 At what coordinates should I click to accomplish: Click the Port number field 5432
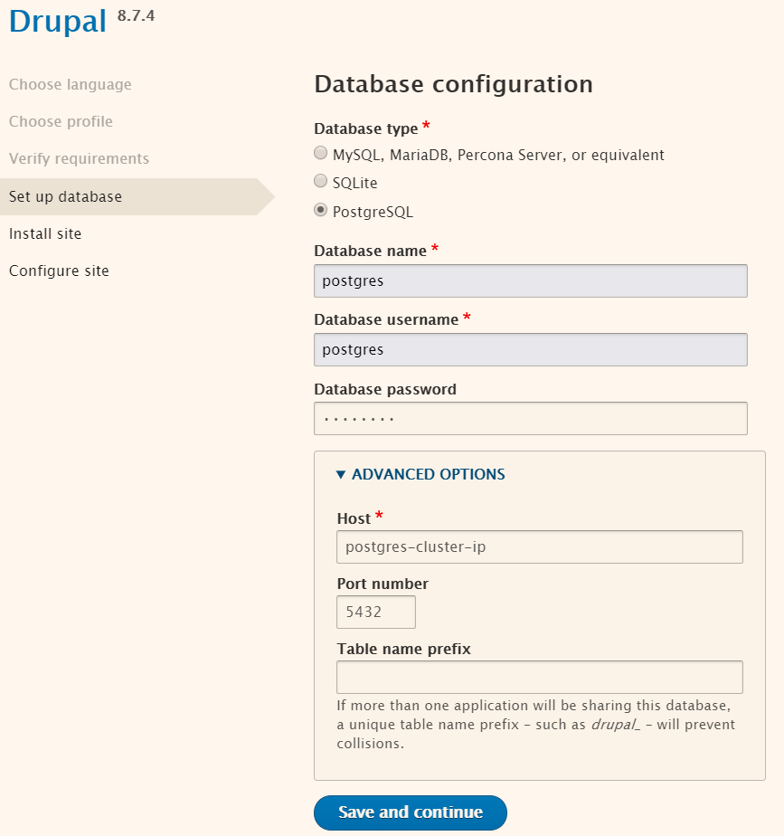tap(376, 612)
